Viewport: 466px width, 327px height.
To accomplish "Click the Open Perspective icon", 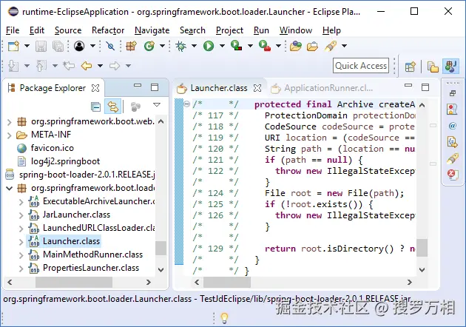I will tap(410, 67).
